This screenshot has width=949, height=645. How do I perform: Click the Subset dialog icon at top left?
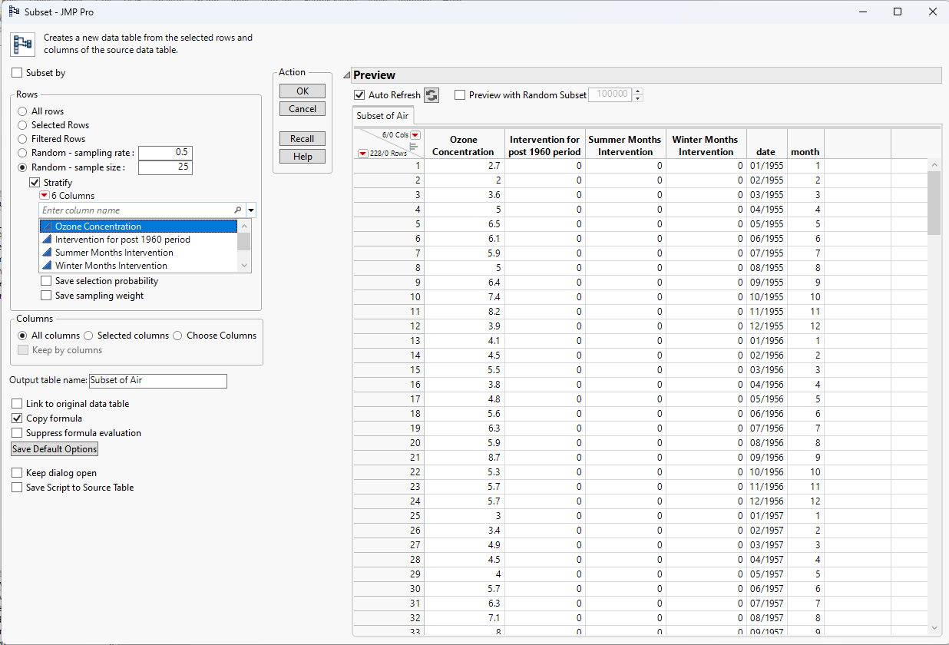(x=21, y=44)
